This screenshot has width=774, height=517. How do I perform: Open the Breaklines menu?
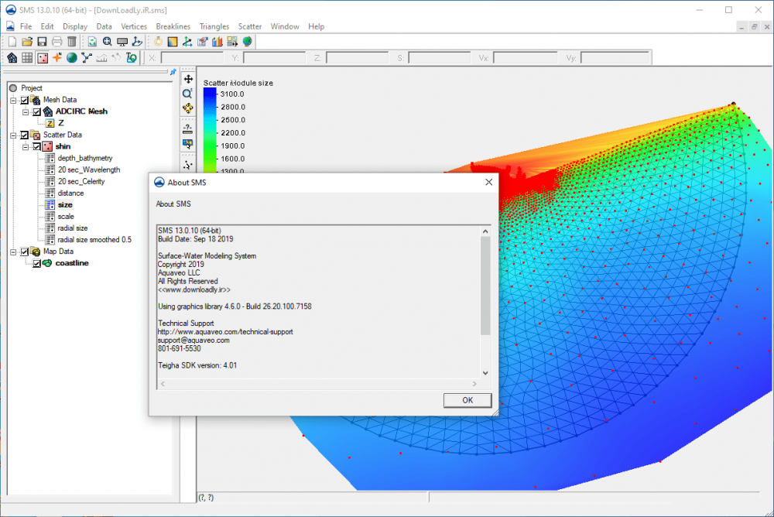pos(173,26)
